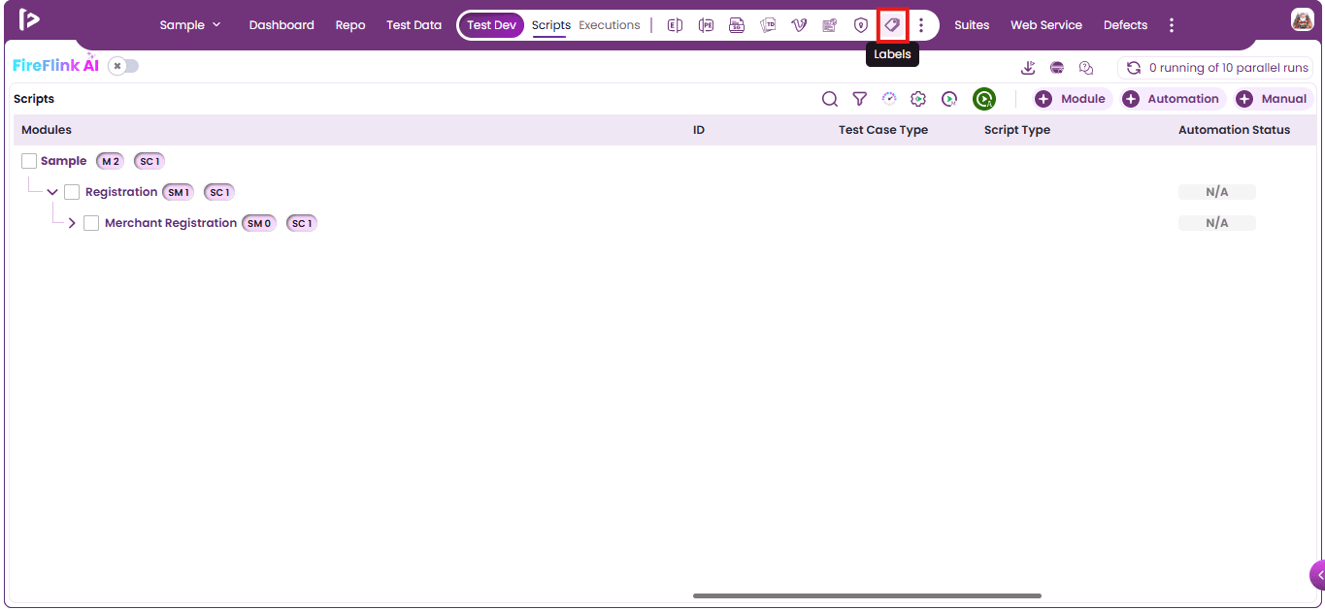Click the Merchant Registration module name

pos(171,223)
